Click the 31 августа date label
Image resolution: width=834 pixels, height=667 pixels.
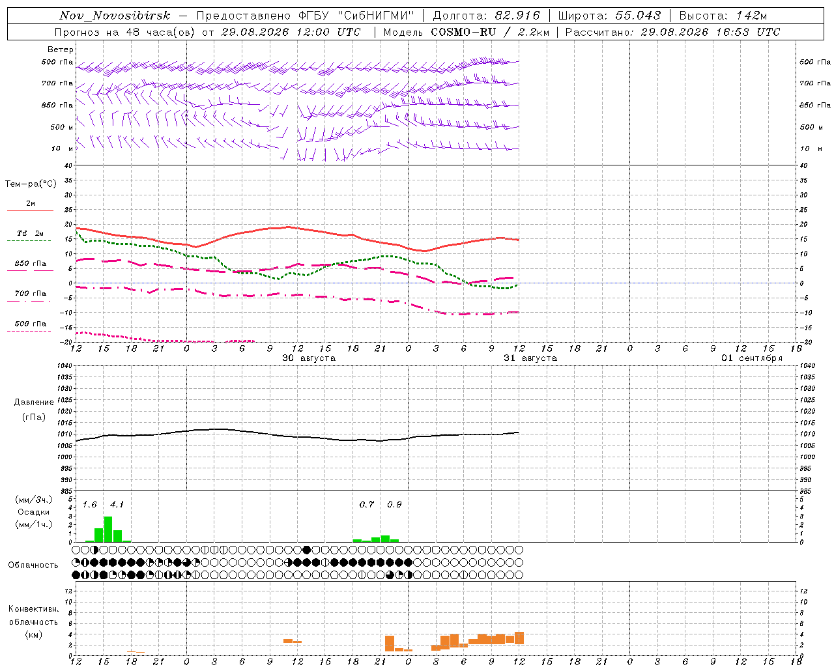pos(530,358)
